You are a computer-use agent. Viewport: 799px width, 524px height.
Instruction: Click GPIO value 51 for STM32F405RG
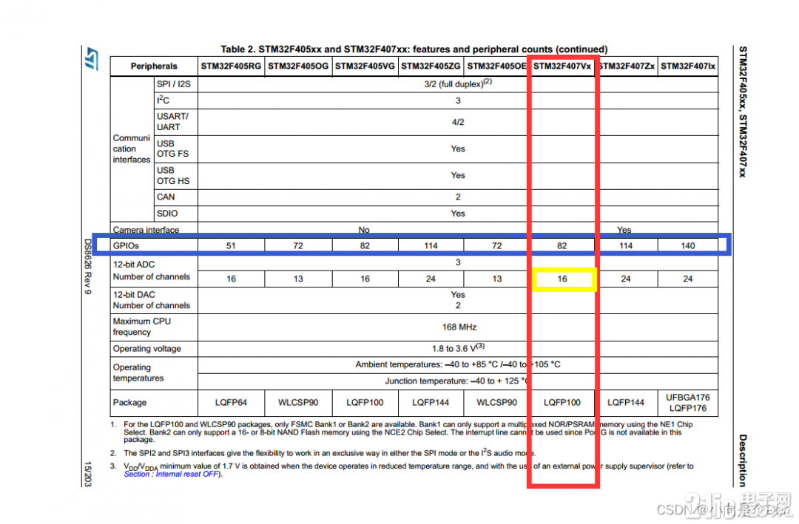coord(231,246)
